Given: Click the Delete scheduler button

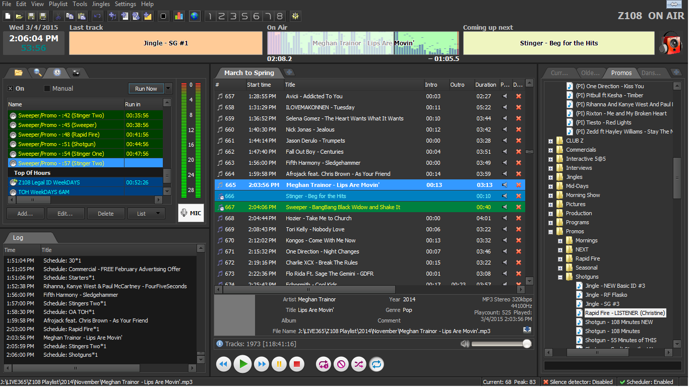Looking at the screenshot, I should click(106, 214).
